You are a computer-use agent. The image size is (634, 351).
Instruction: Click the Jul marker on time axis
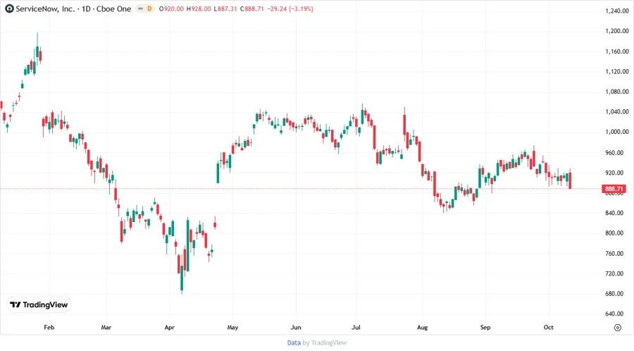[x=357, y=328]
